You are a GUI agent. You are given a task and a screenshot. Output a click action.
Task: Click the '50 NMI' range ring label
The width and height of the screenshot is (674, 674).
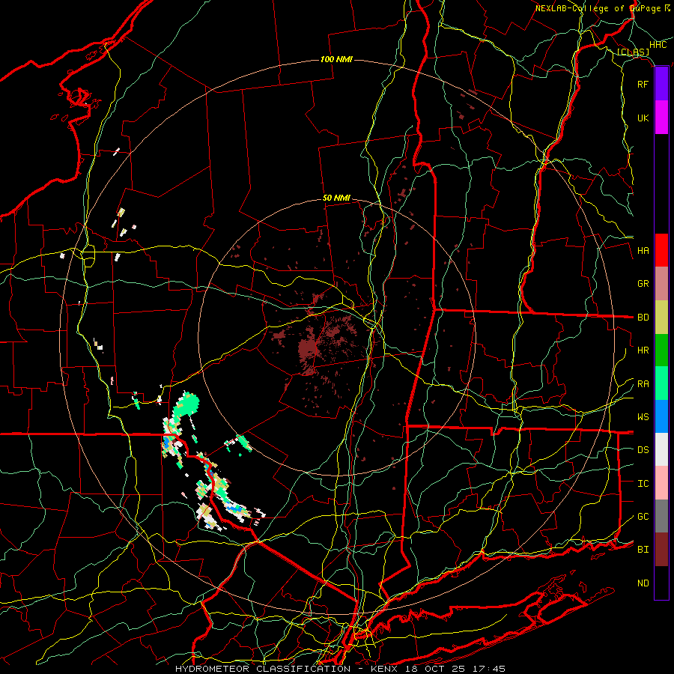[x=336, y=198]
